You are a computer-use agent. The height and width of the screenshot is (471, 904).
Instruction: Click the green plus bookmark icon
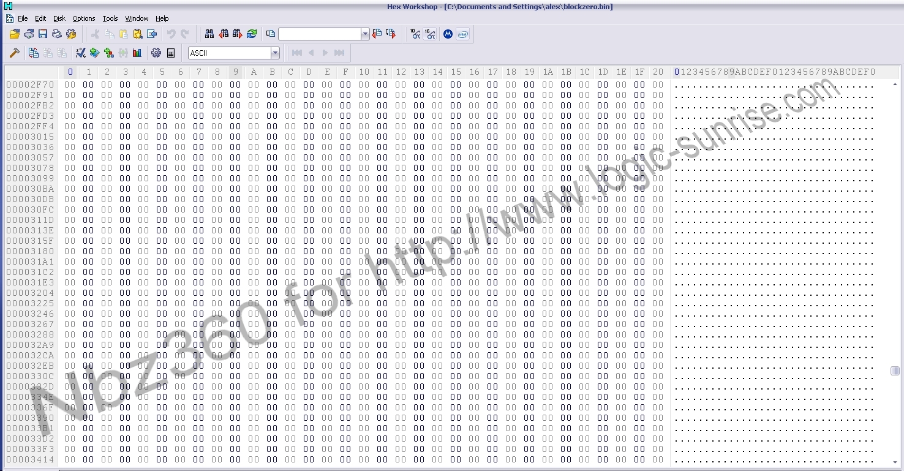[x=94, y=53]
